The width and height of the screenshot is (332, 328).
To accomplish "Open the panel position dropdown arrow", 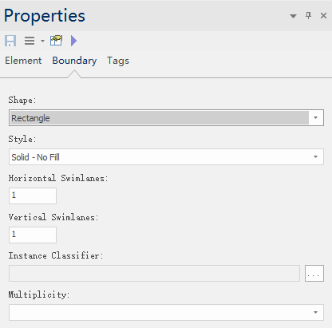I will [293, 16].
